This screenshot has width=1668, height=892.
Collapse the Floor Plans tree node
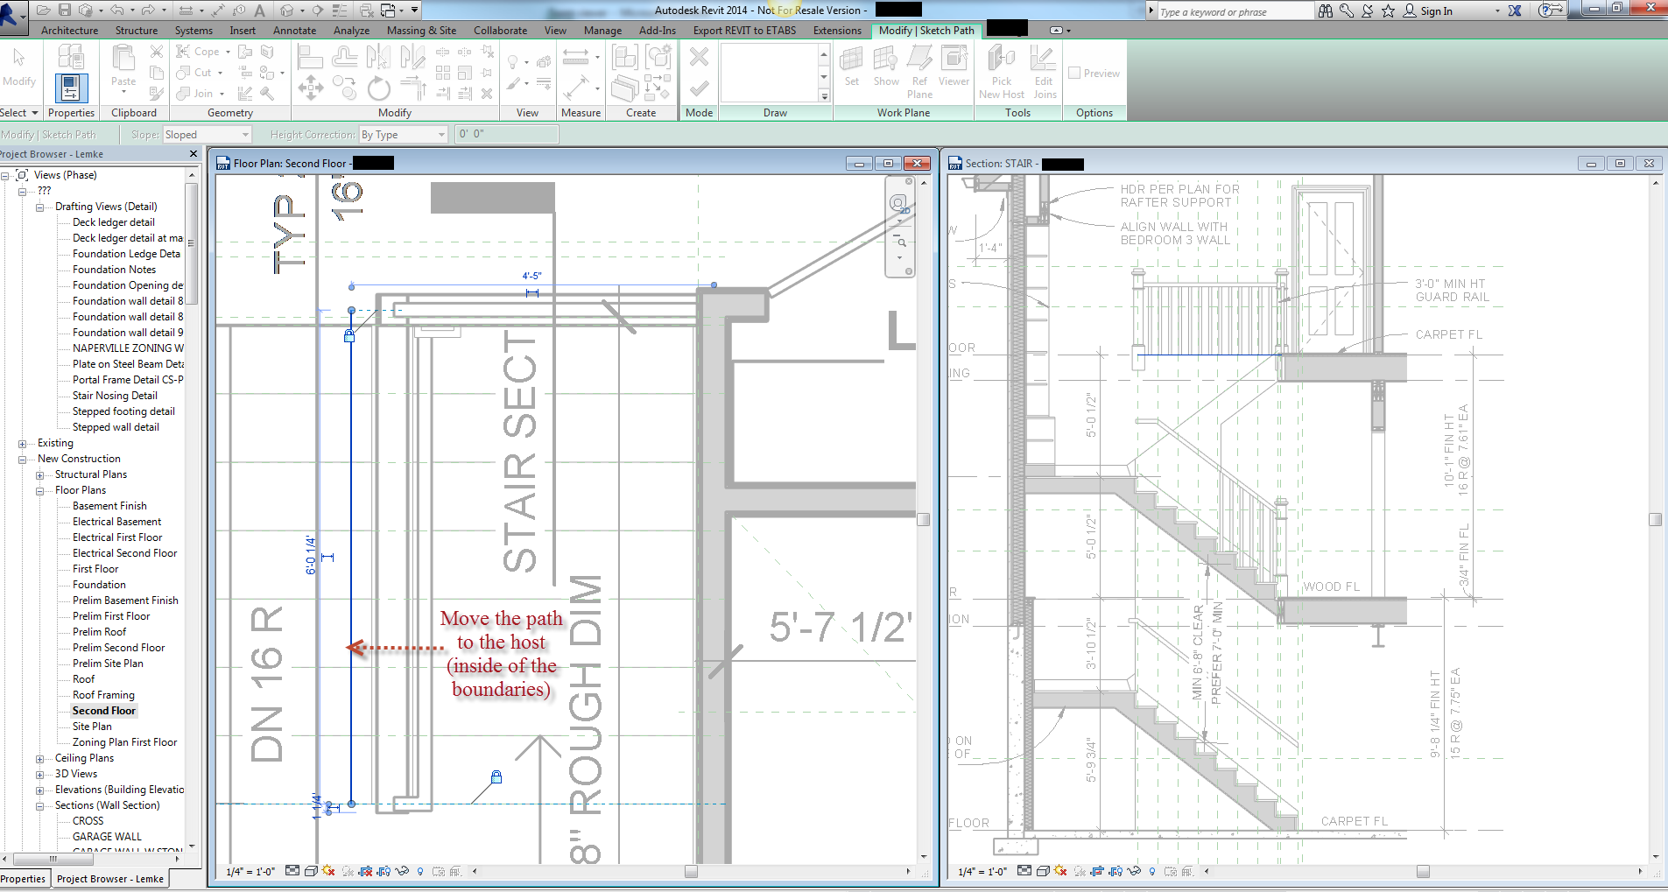click(39, 491)
